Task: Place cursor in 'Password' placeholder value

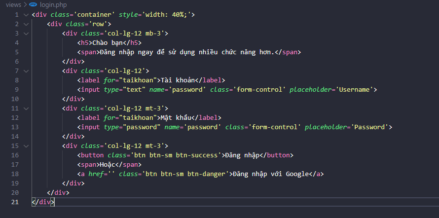Action: click(x=370, y=127)
